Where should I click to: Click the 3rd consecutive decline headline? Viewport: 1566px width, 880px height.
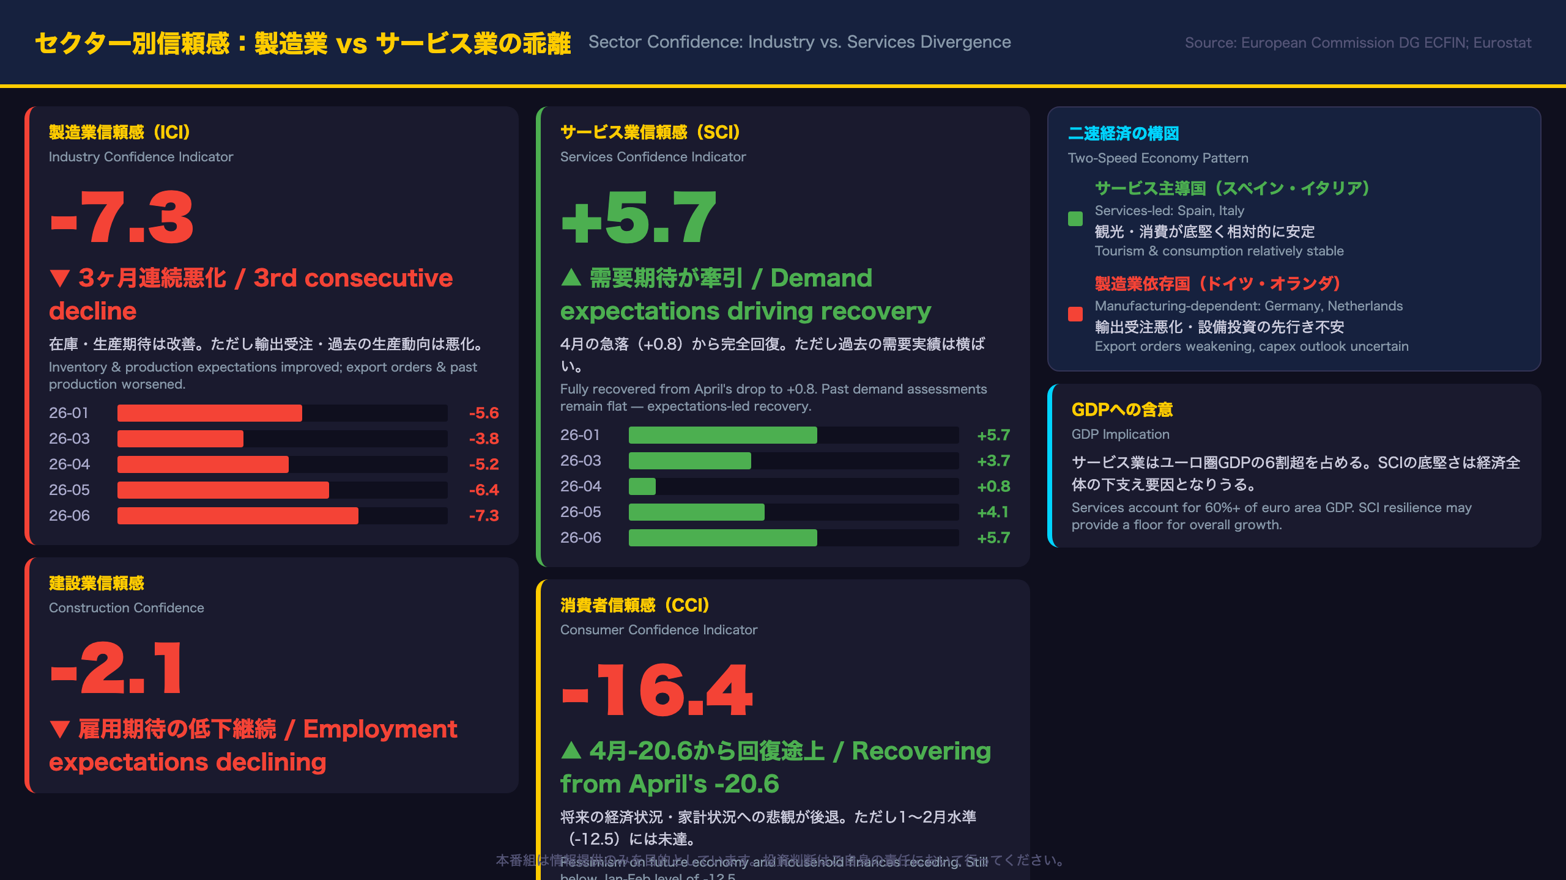(x=251, y=295)
